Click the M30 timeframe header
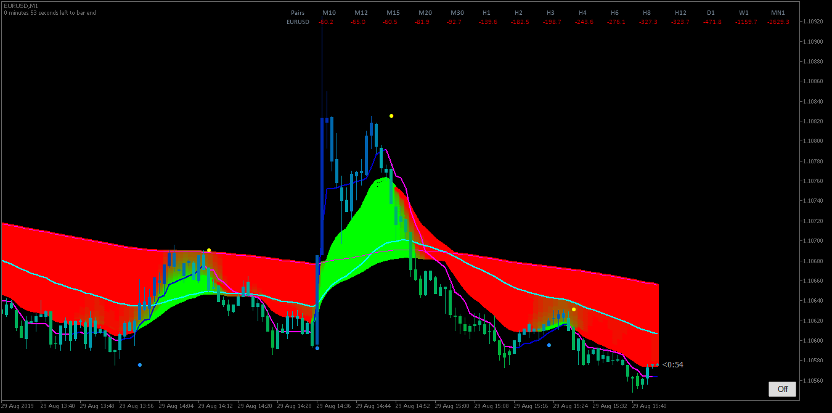This screenshot has width=832, height=413. point(457,12)
